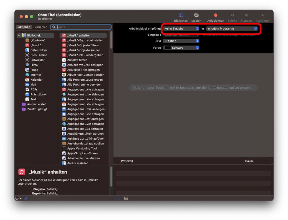Viewport: 288px width, 220px height.
Task: Switch to split workflow view icon
Action: [x=126, y=198]
